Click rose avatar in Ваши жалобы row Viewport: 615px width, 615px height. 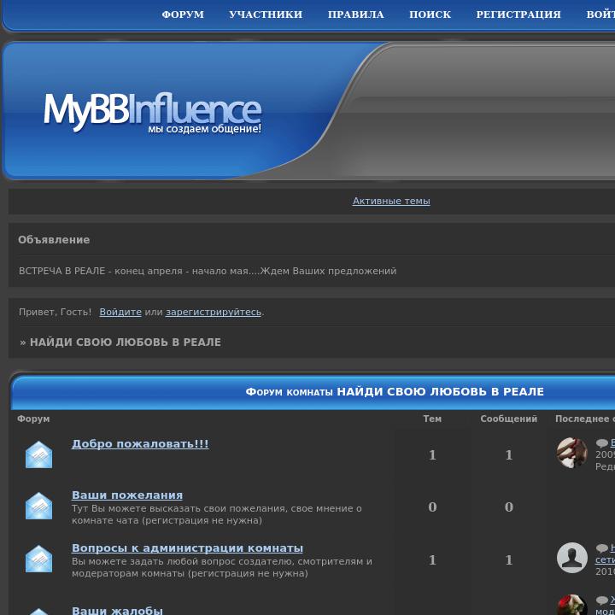[x=571, y=605]
